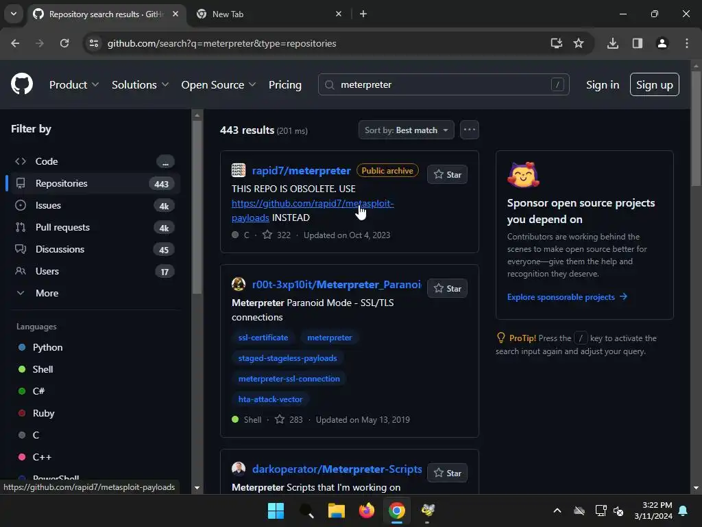Select the meterpreter topic tag

[x=330, y=338]
